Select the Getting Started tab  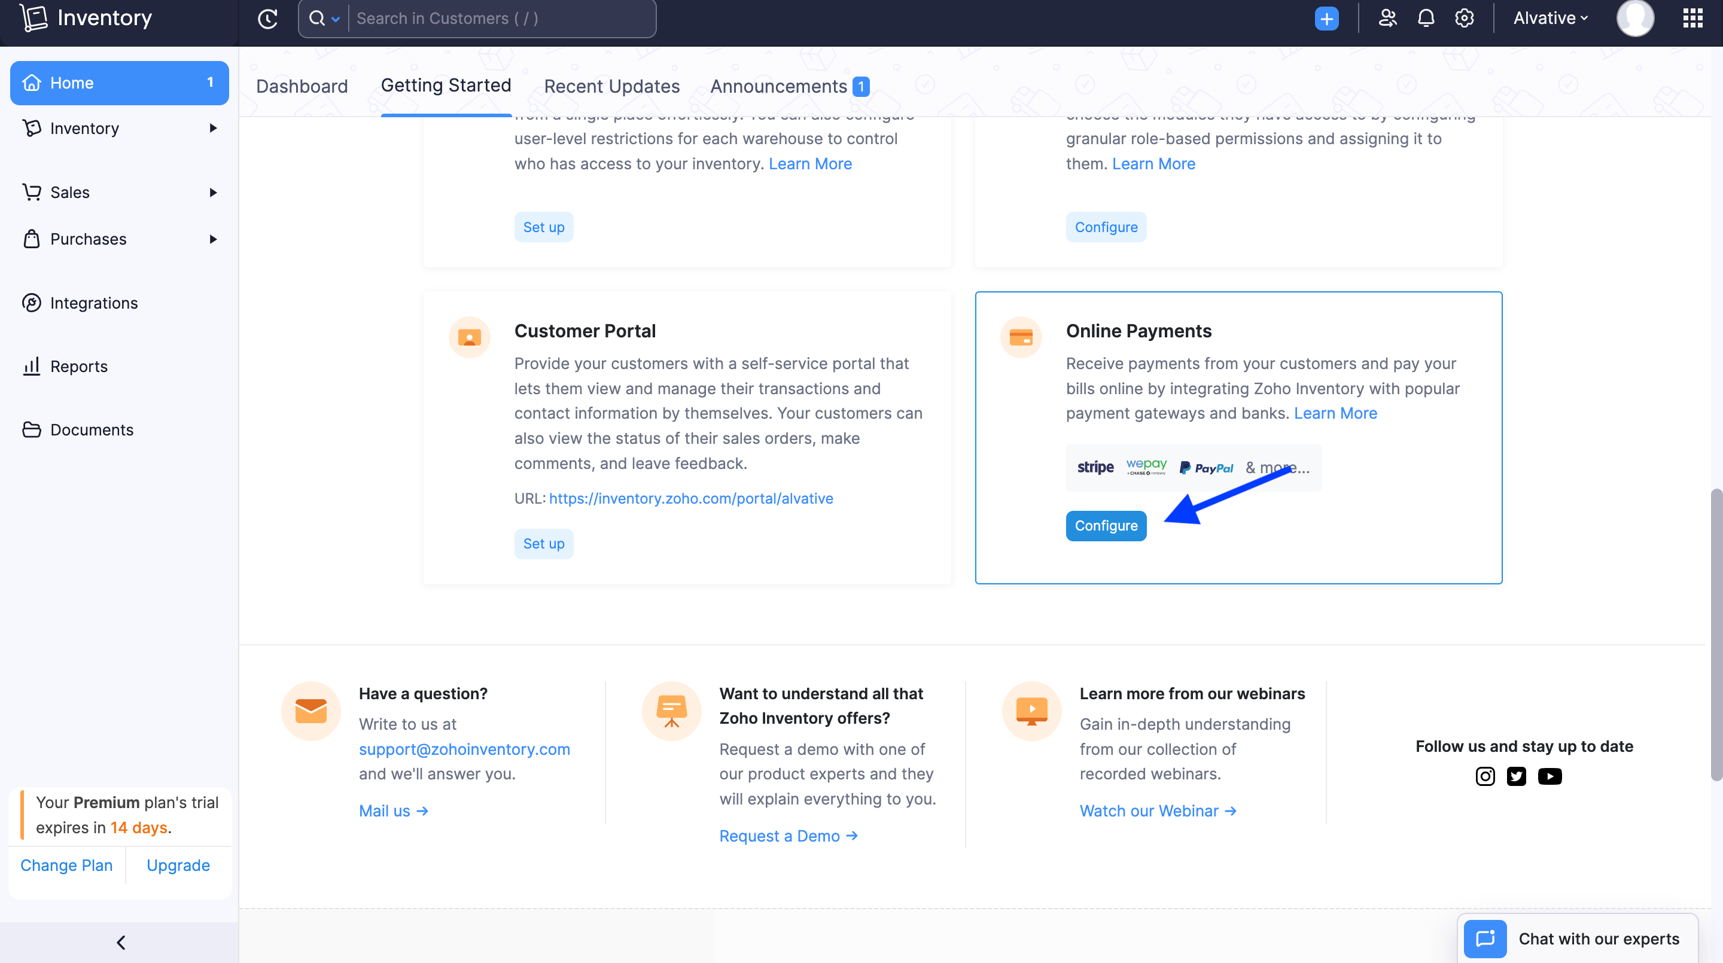446,85
